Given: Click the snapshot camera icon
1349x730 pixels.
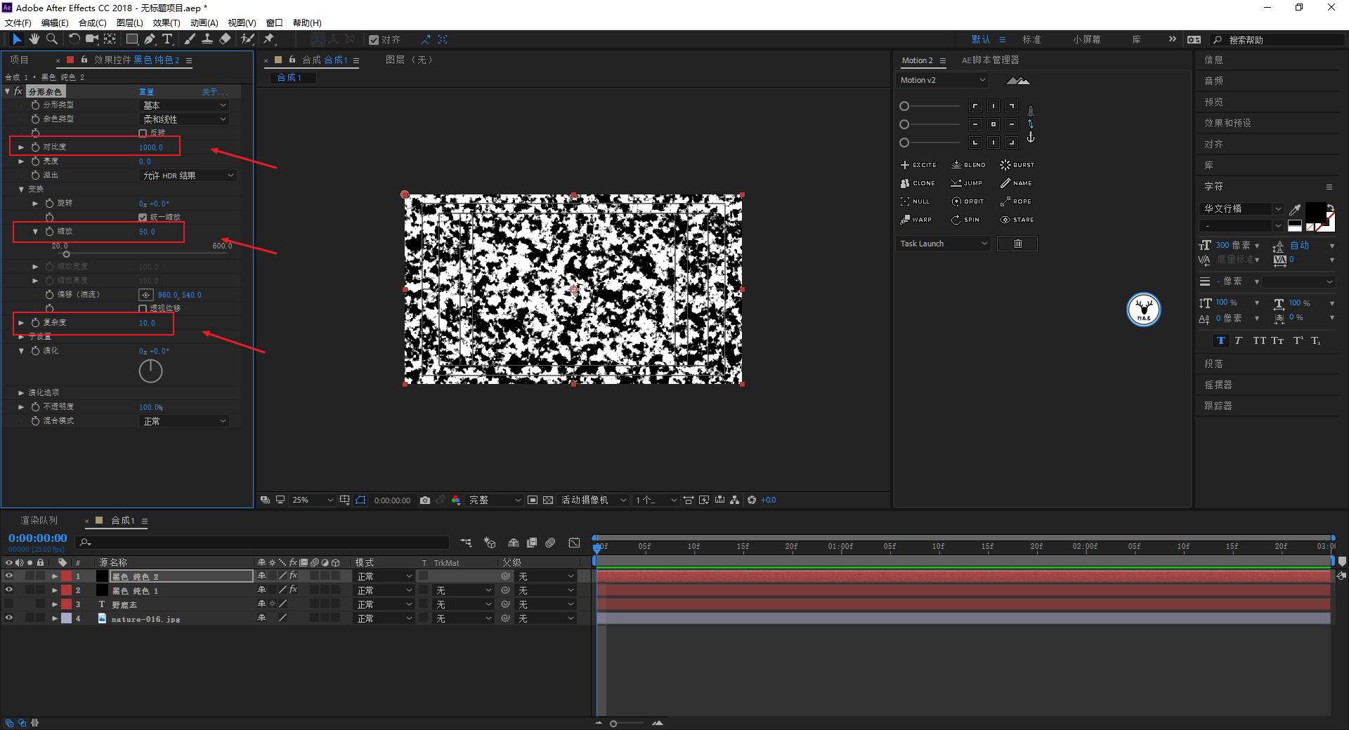Looking at the screenshot, I should (425, 500).
